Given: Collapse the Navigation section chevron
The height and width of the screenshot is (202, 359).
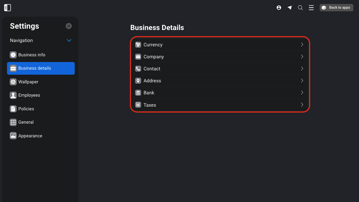Looking at the screenshot, I should click(69, 40).
